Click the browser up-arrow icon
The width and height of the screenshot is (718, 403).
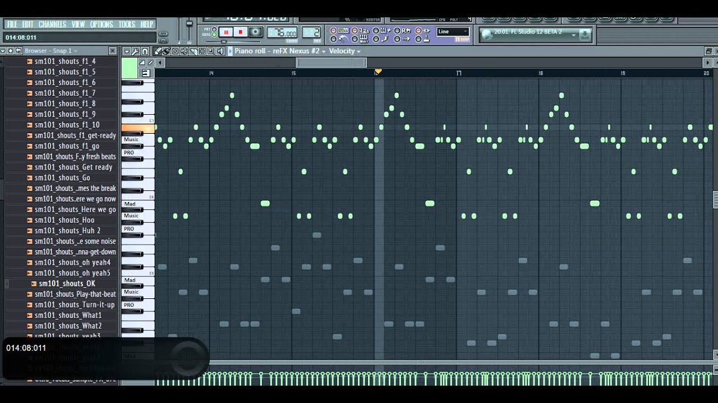tap(11, 51)
